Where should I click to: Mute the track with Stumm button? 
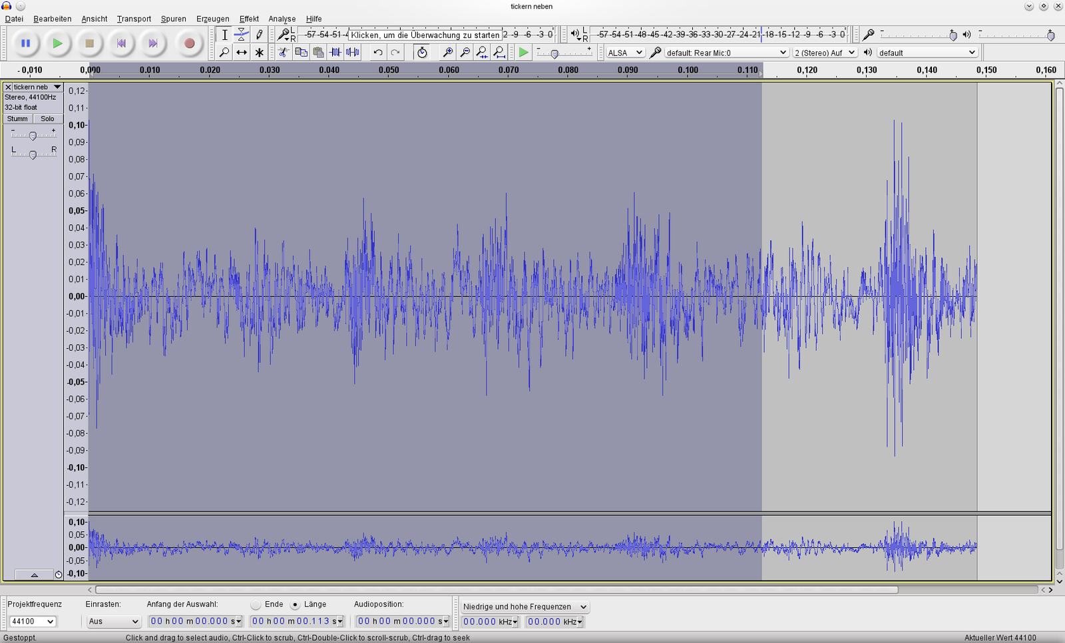18,118
